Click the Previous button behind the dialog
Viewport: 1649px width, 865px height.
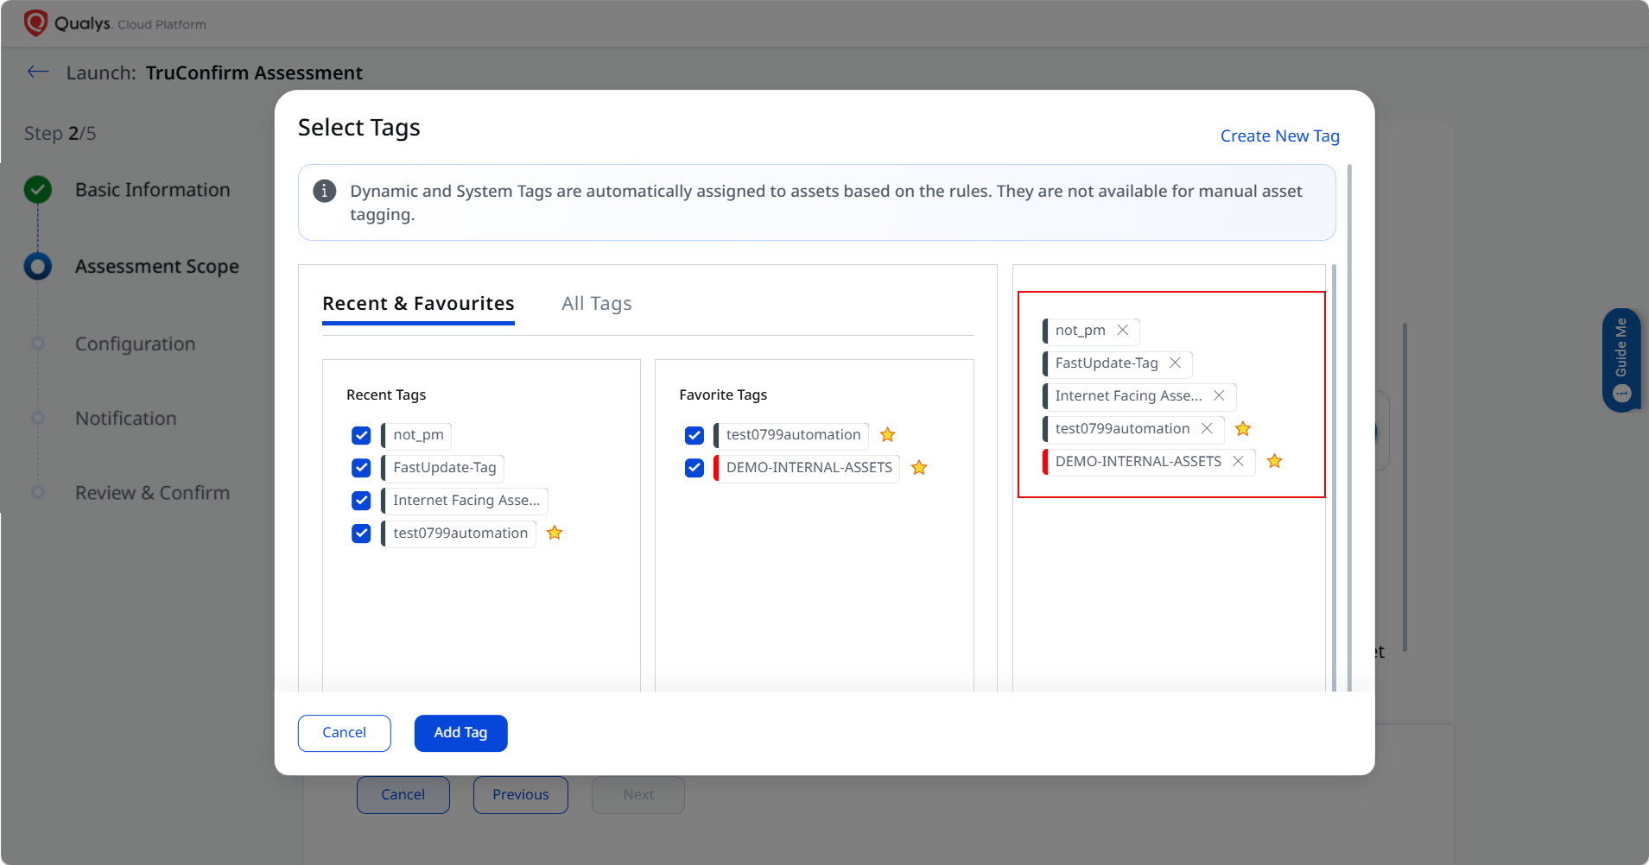pyautogui.click(x=520, y=794)
